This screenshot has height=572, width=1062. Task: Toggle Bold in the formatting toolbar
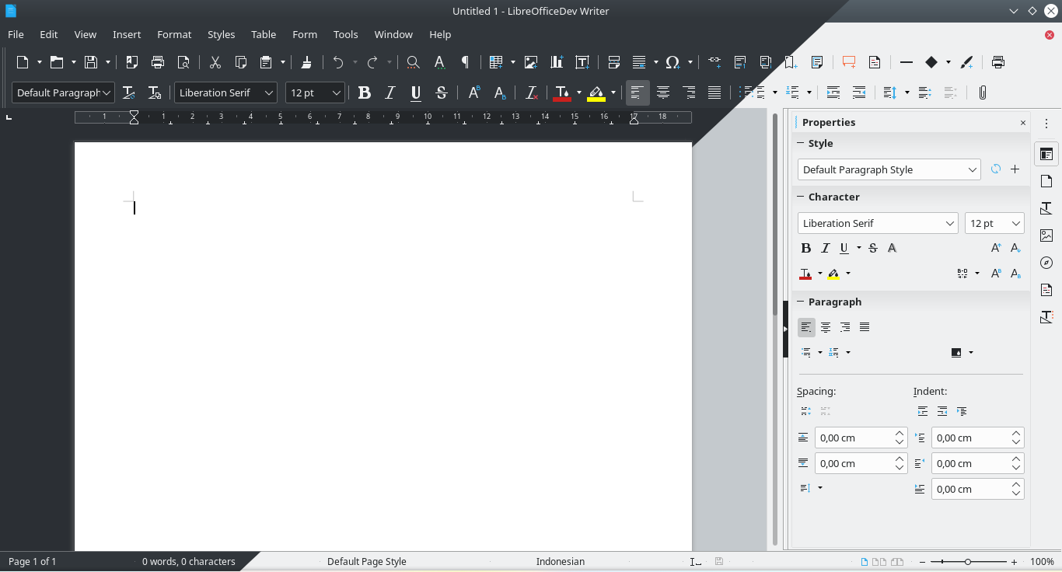pos(364,93)
